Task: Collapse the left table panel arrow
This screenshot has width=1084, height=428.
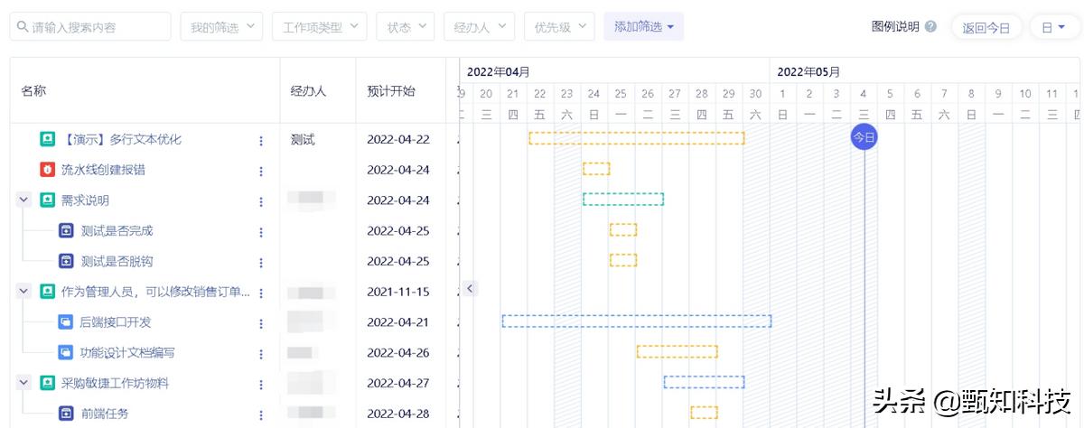Action: [470, 288]
